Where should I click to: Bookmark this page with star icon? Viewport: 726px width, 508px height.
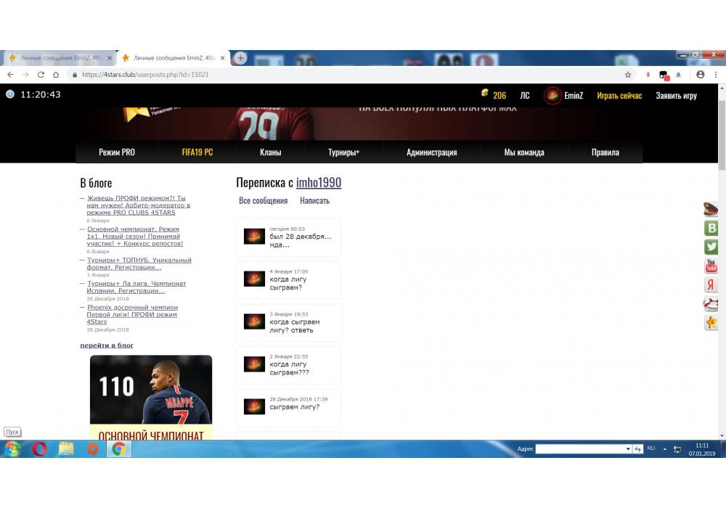628,75
